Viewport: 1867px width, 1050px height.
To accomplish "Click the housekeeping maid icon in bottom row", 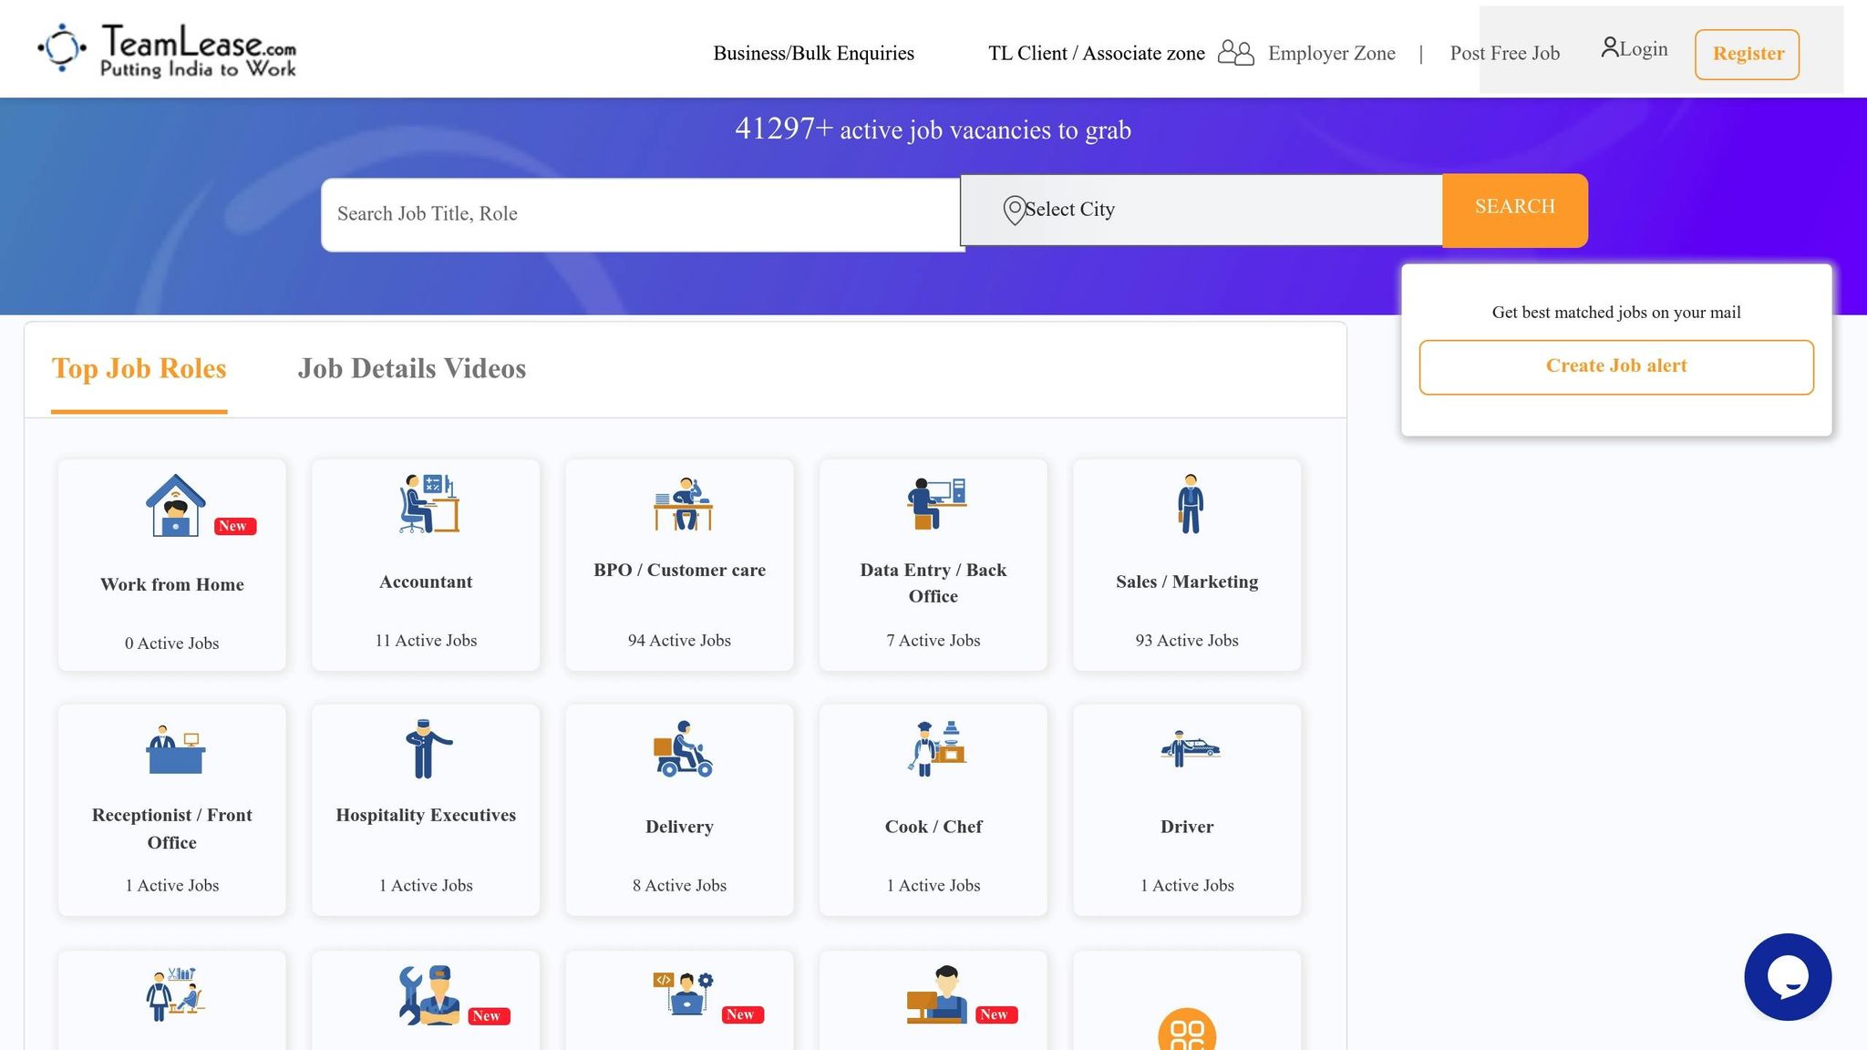I will coord(175,994).
